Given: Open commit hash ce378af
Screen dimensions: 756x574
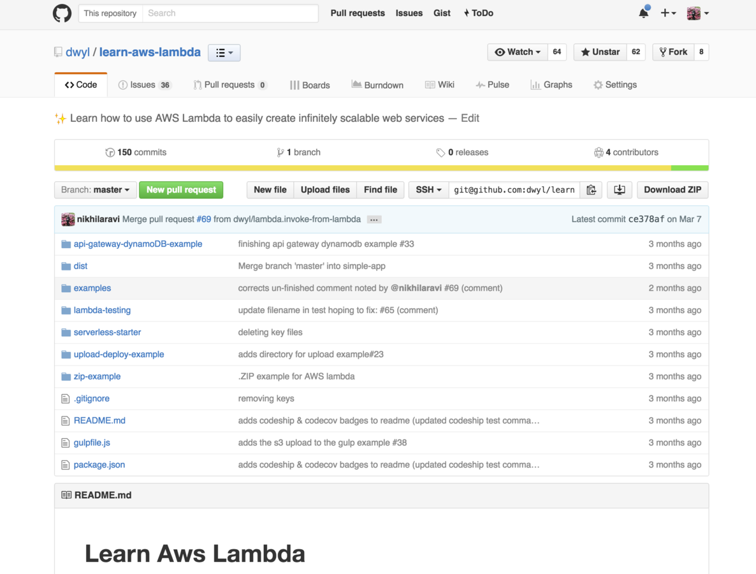Looking at the screenshot, I should point(646,219).
